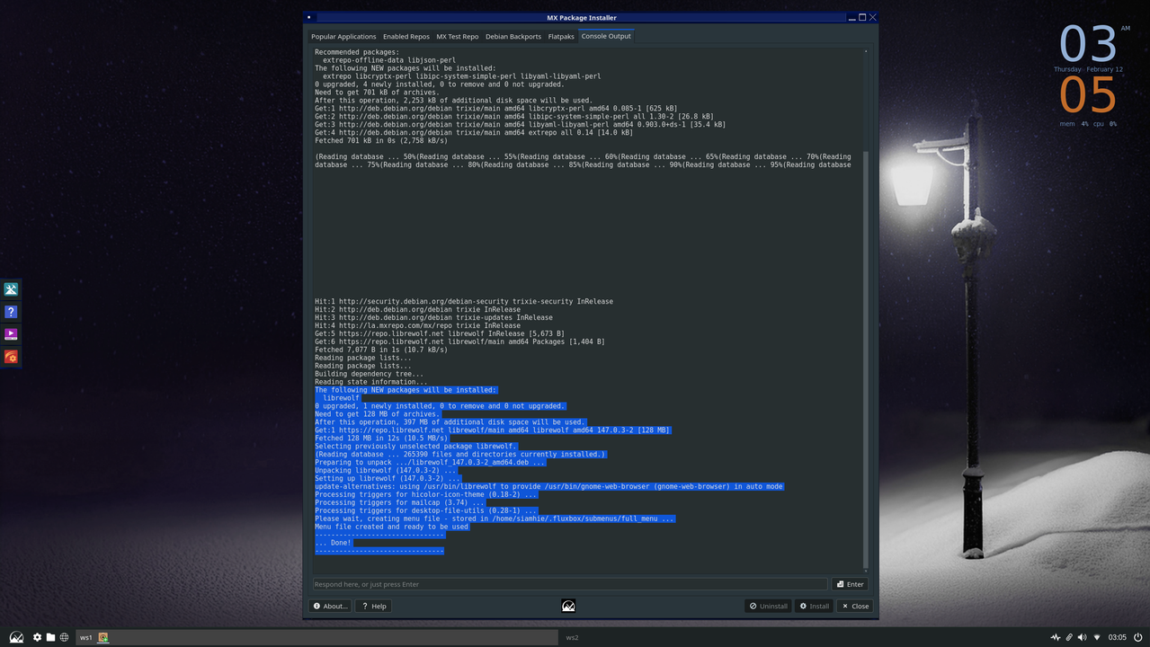This screenshot has height=647, width=1150.
Task: Click the paperclip clipboard tray icon
Action: click(1069, 637)
